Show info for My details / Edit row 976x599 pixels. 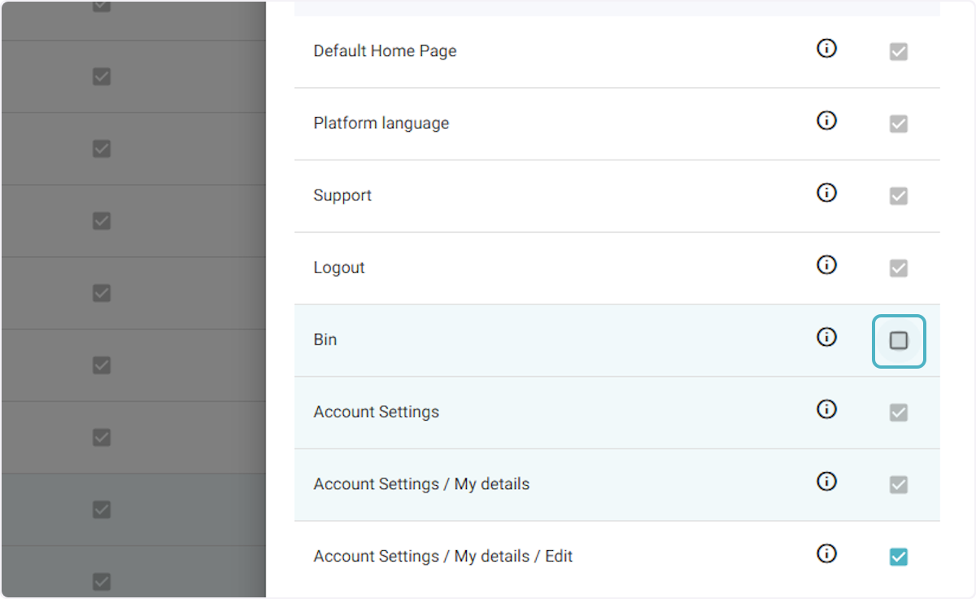826,554
